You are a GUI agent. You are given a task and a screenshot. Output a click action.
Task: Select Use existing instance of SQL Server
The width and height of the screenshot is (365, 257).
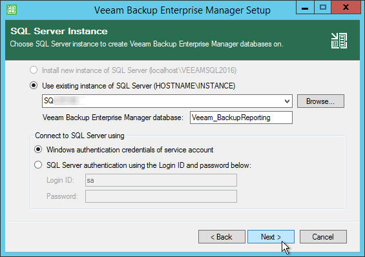pos(34,85)
